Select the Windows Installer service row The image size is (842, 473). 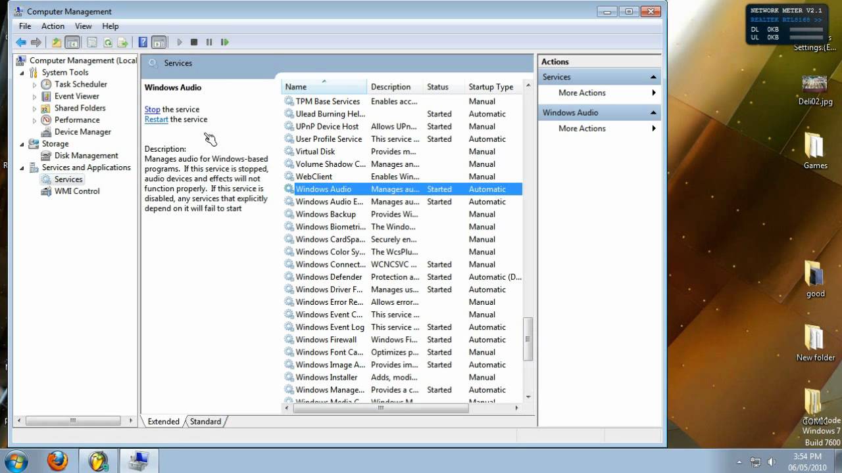[403, 377]
